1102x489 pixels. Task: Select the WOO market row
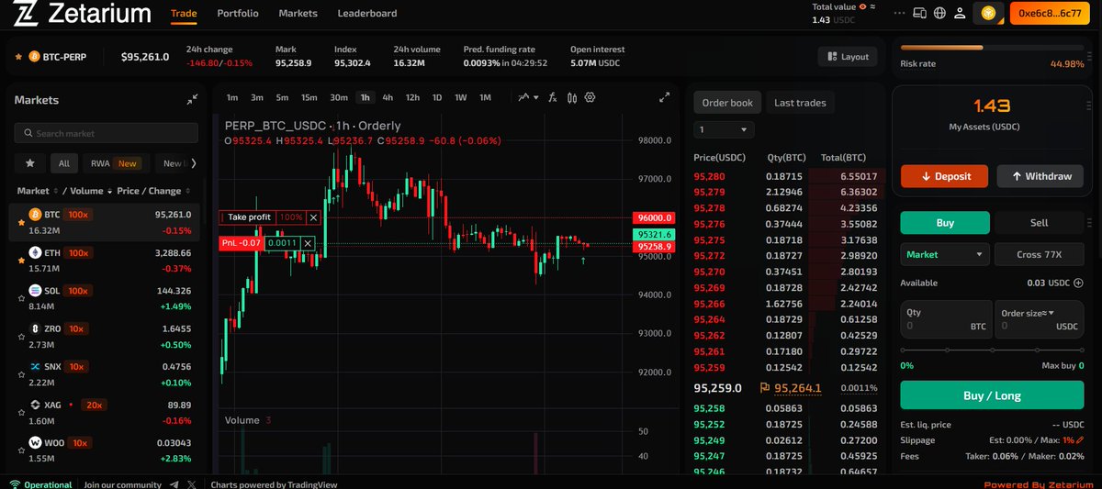(104, 450)
